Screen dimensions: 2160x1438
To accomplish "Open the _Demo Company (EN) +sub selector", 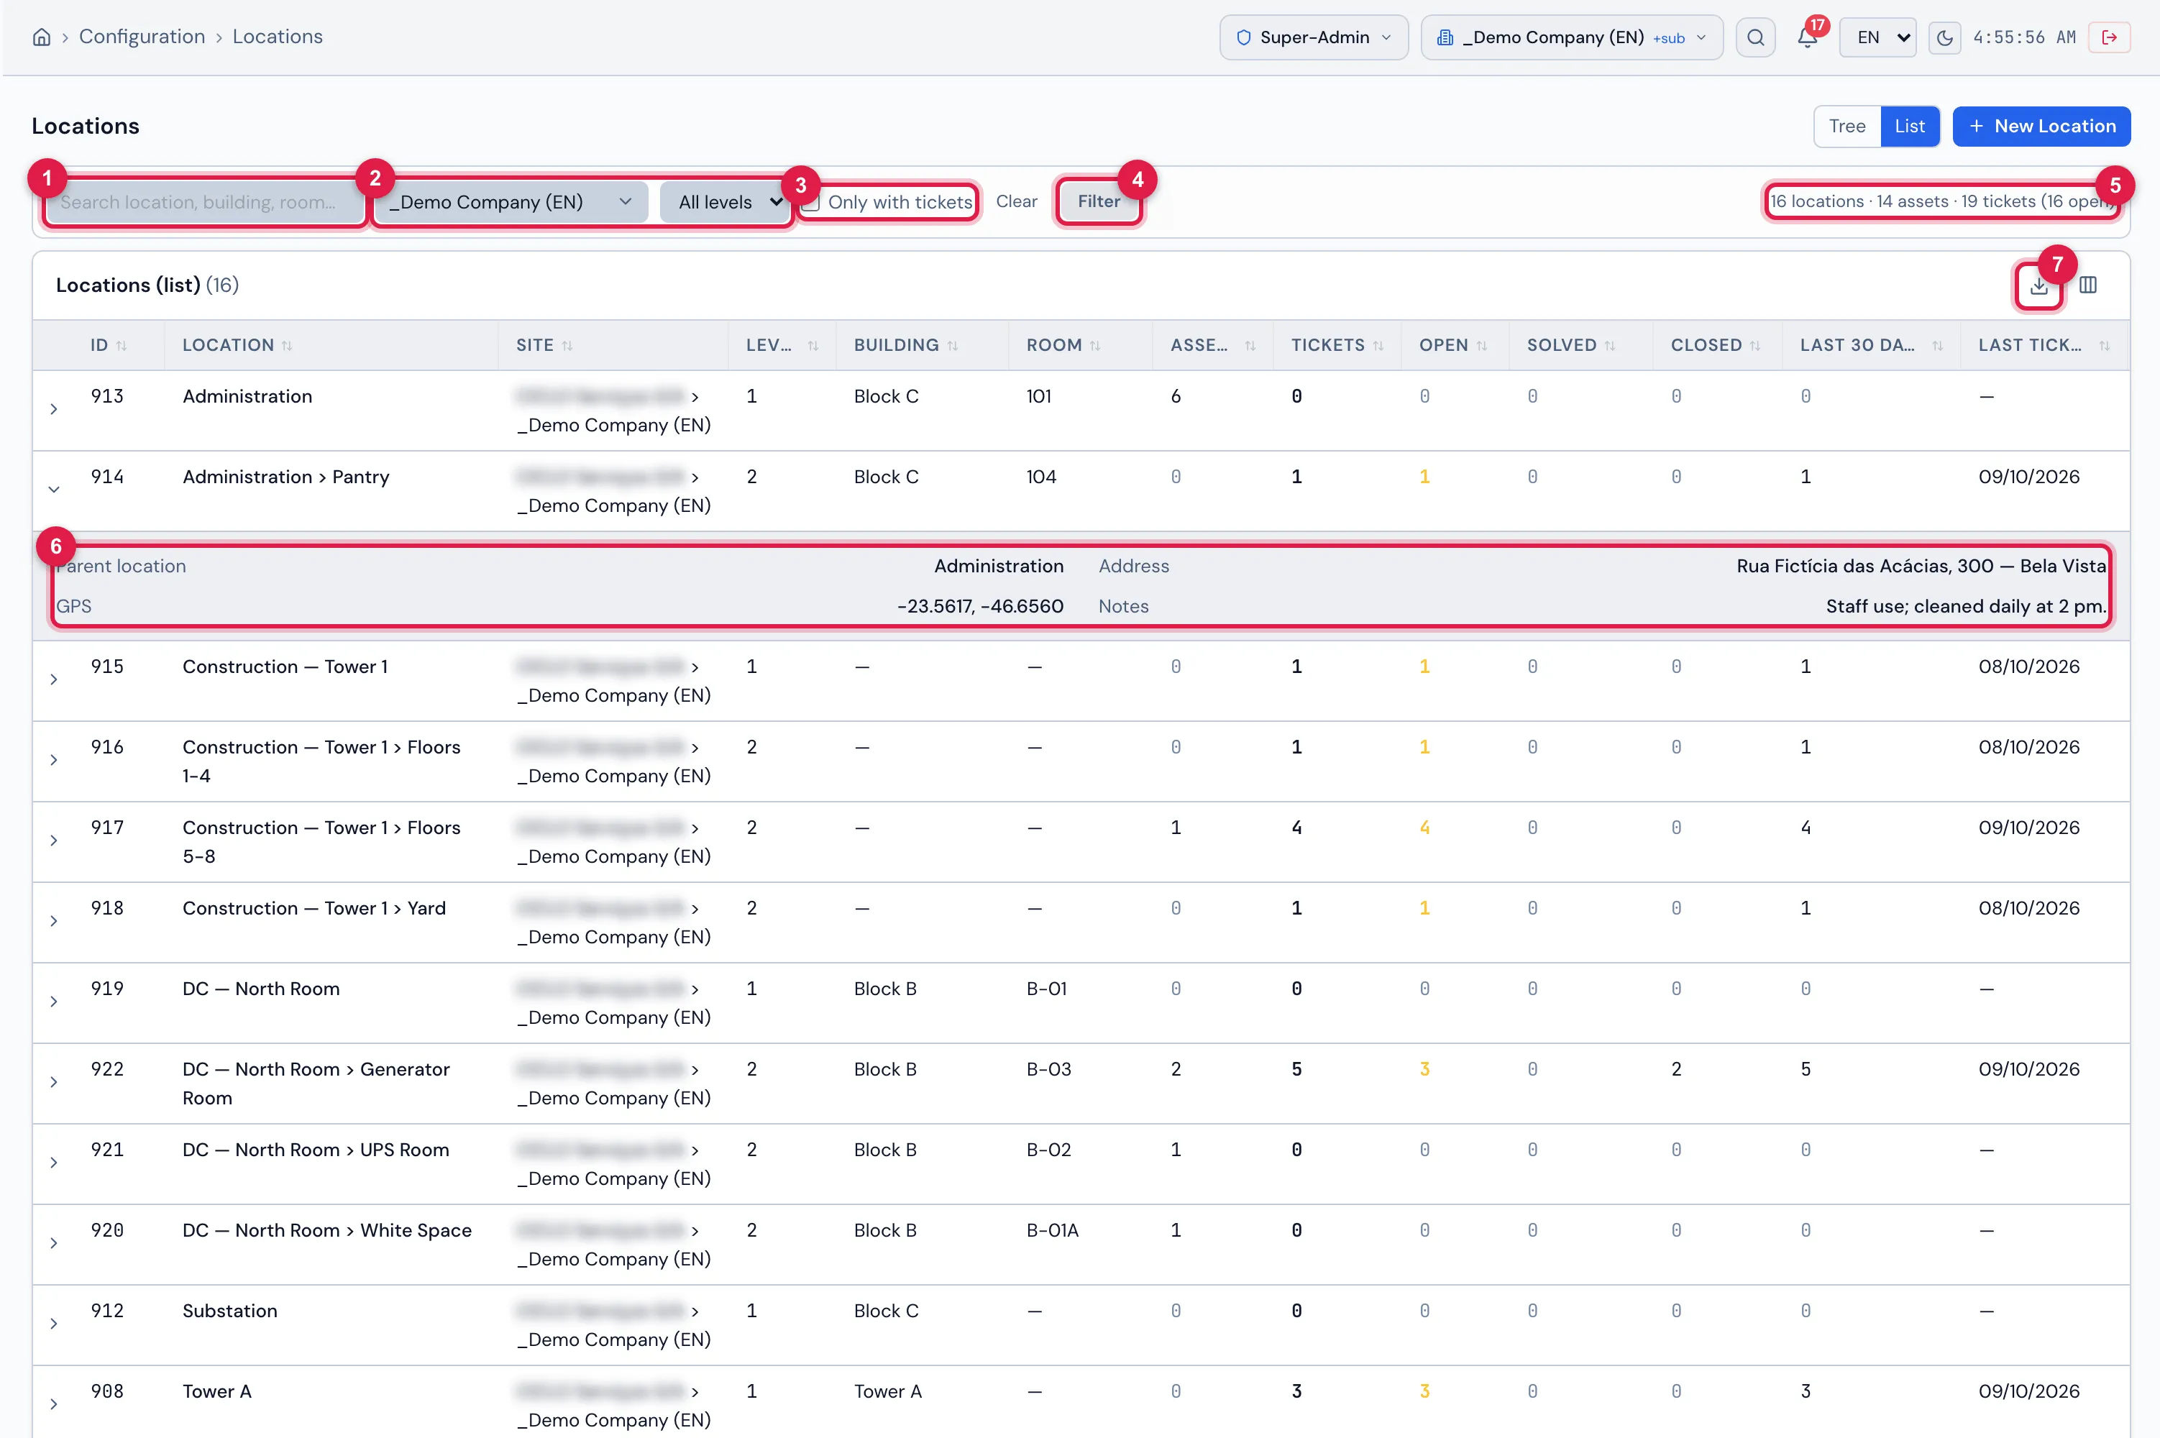I will pos(1570,37).
